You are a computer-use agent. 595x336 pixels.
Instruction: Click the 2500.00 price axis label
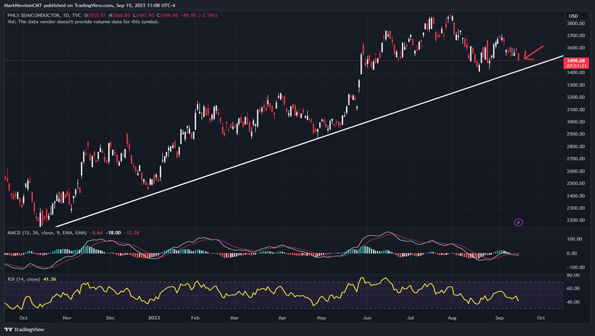click(576, 183)
